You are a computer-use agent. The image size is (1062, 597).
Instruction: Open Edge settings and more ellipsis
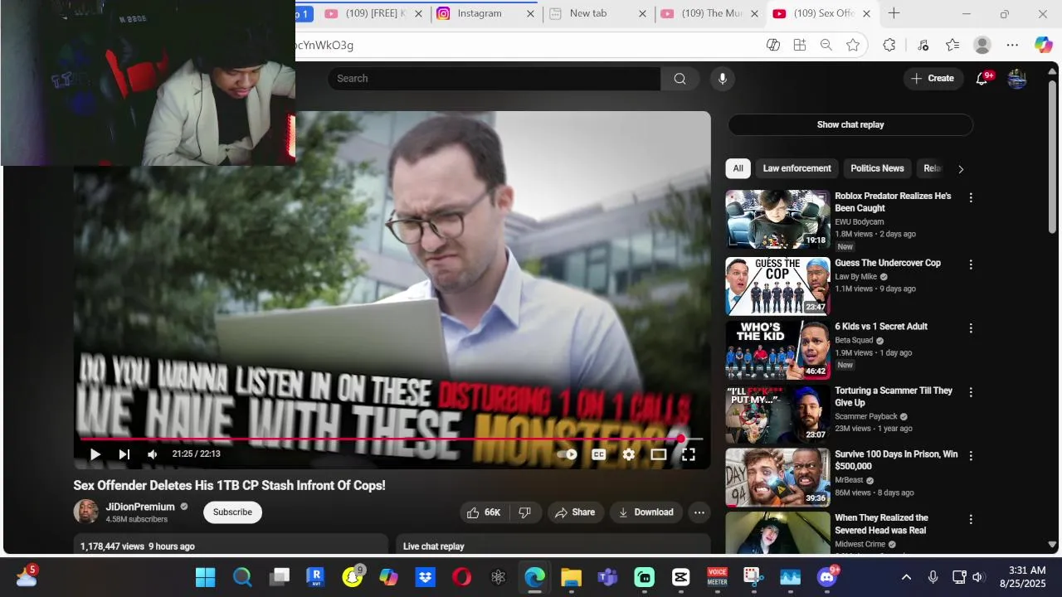(x=1012, y=45)
